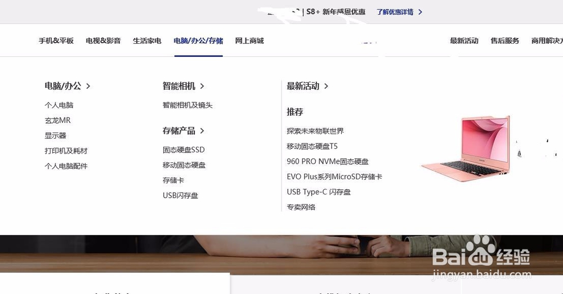Click the chevron beside 电脑/办公
Image resolution: width=563 pixels, height=294 pixels.
click(x=88, y=86)
